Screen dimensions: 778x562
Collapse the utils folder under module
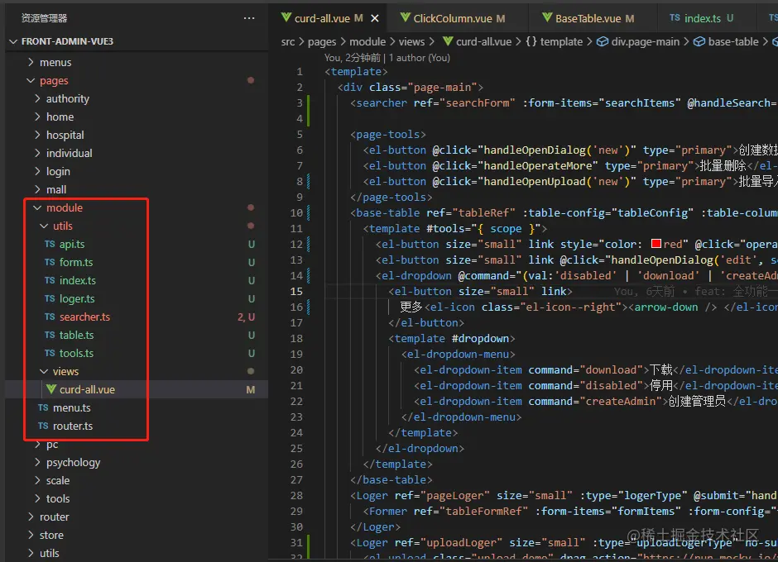(x=44, y=226)
